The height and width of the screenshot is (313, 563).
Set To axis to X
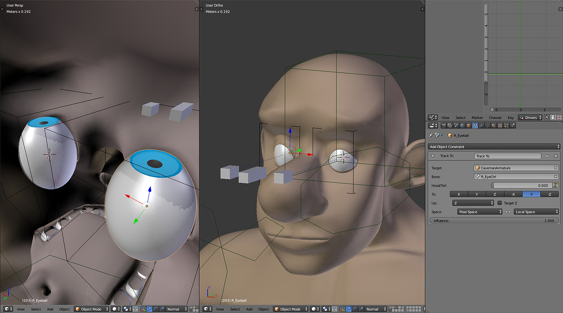pyautogui.click(x=459, y=194)
